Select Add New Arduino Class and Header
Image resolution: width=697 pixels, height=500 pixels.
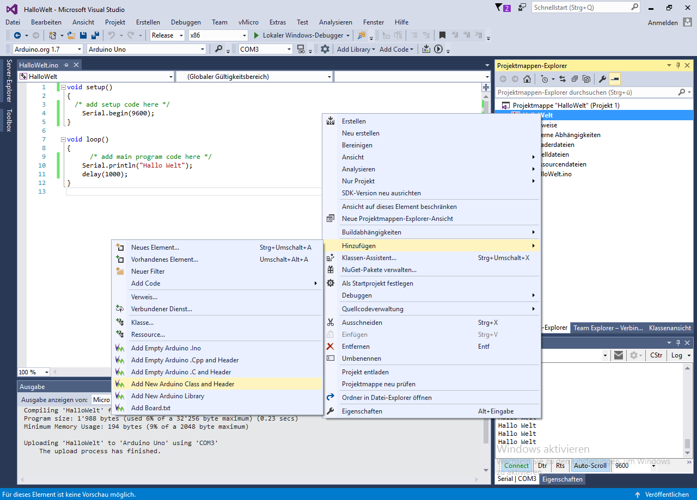click(182, 384)
